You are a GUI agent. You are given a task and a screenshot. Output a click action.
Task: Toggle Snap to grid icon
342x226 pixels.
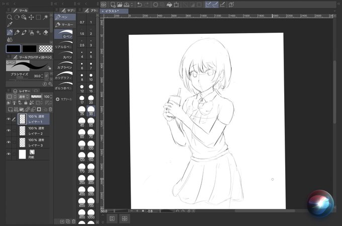(x=222, y=5)
